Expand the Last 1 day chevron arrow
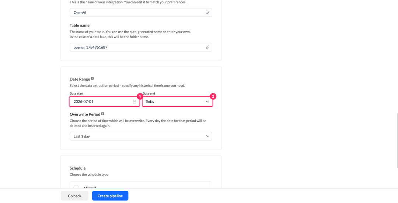The height and width of the screenshot is (203, 398). click(x=207, y=136)
